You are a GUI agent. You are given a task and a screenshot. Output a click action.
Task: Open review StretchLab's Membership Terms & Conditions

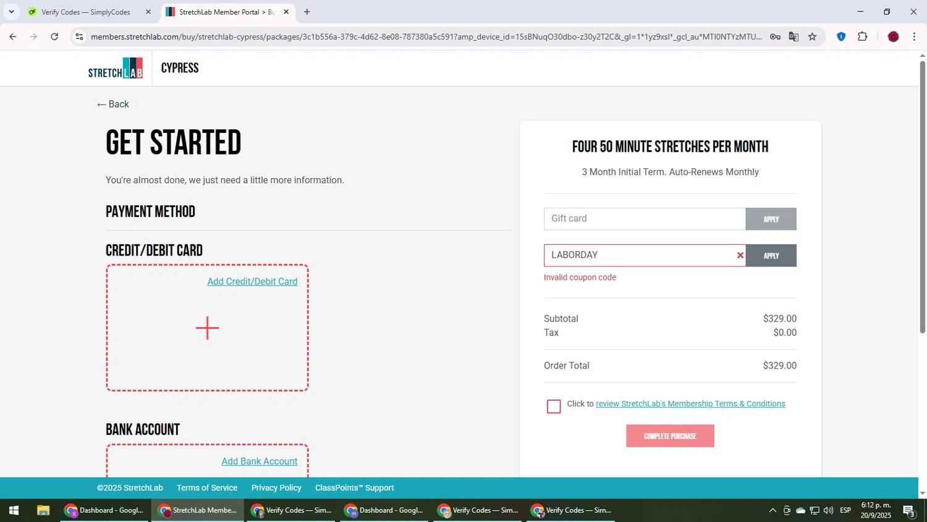[690, 404]
